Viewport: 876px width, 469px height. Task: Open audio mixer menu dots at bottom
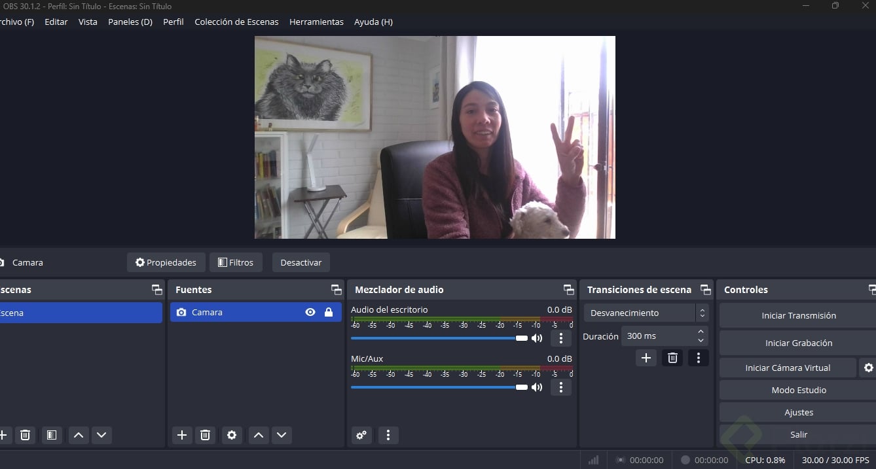click(388, 435)
